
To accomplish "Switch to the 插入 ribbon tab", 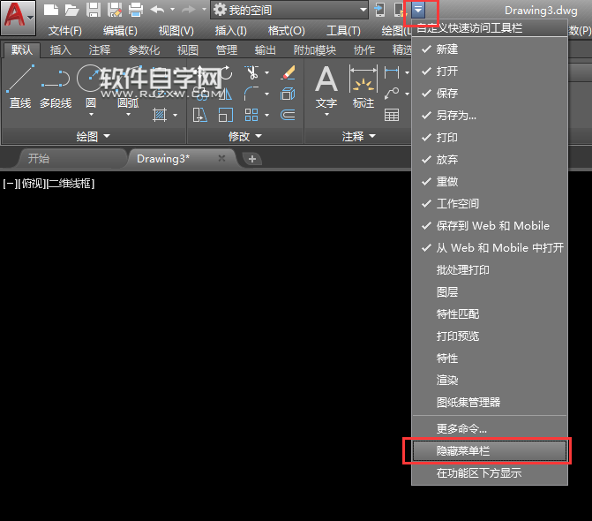I will pyautogui.click(x=60, y=49).
